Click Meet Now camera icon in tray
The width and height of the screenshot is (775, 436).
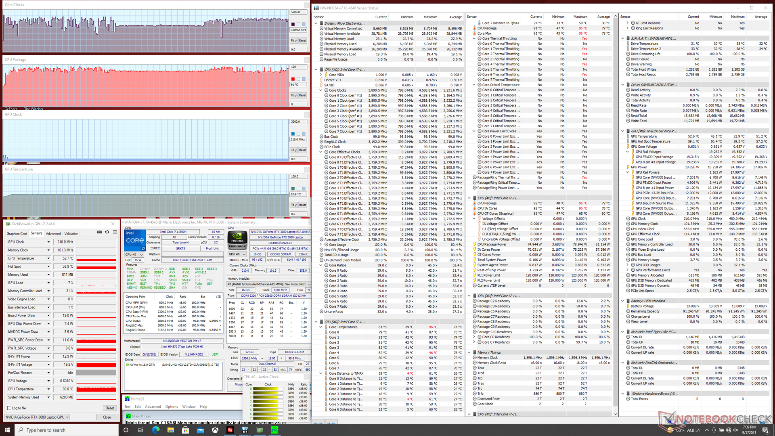714,430
